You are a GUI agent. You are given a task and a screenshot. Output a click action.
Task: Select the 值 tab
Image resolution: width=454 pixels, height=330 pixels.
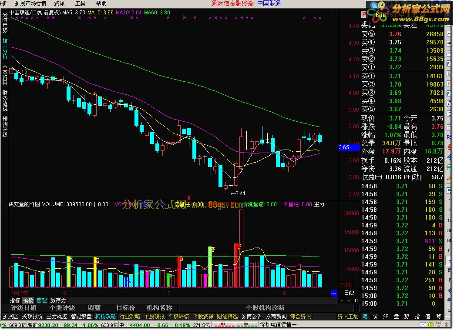pyautogui.click(x=427, y=317)
